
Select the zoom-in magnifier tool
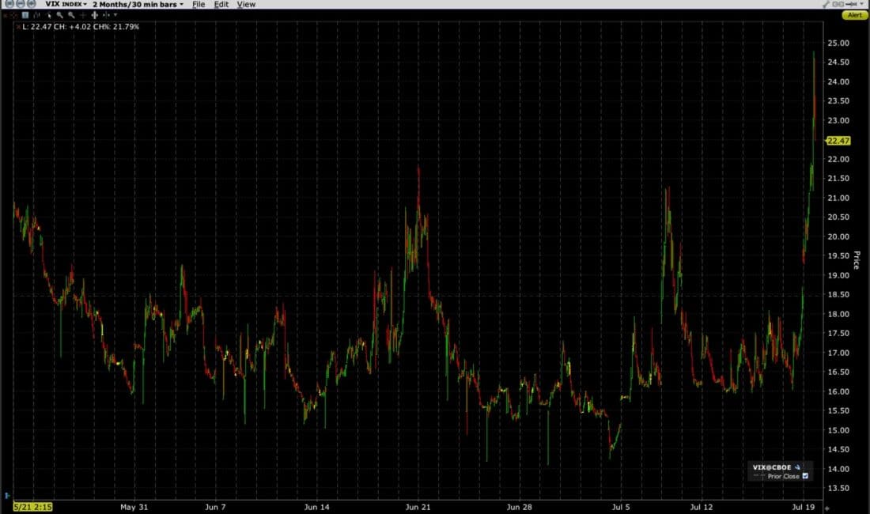(60, 15)
